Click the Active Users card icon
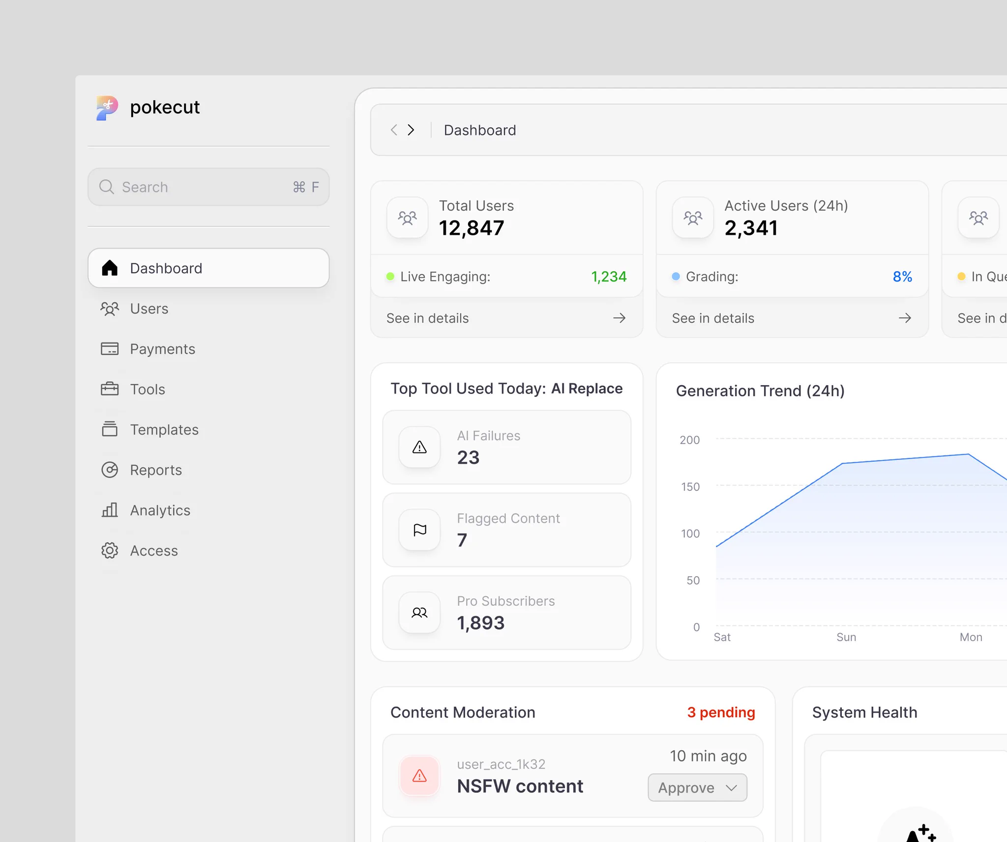The image size is (1007, 842). coord(693,218)
